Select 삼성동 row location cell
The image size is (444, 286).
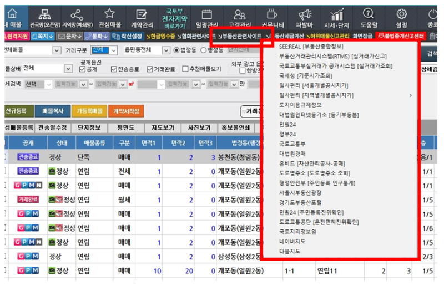pyautogui.click(x=239, y=257)
